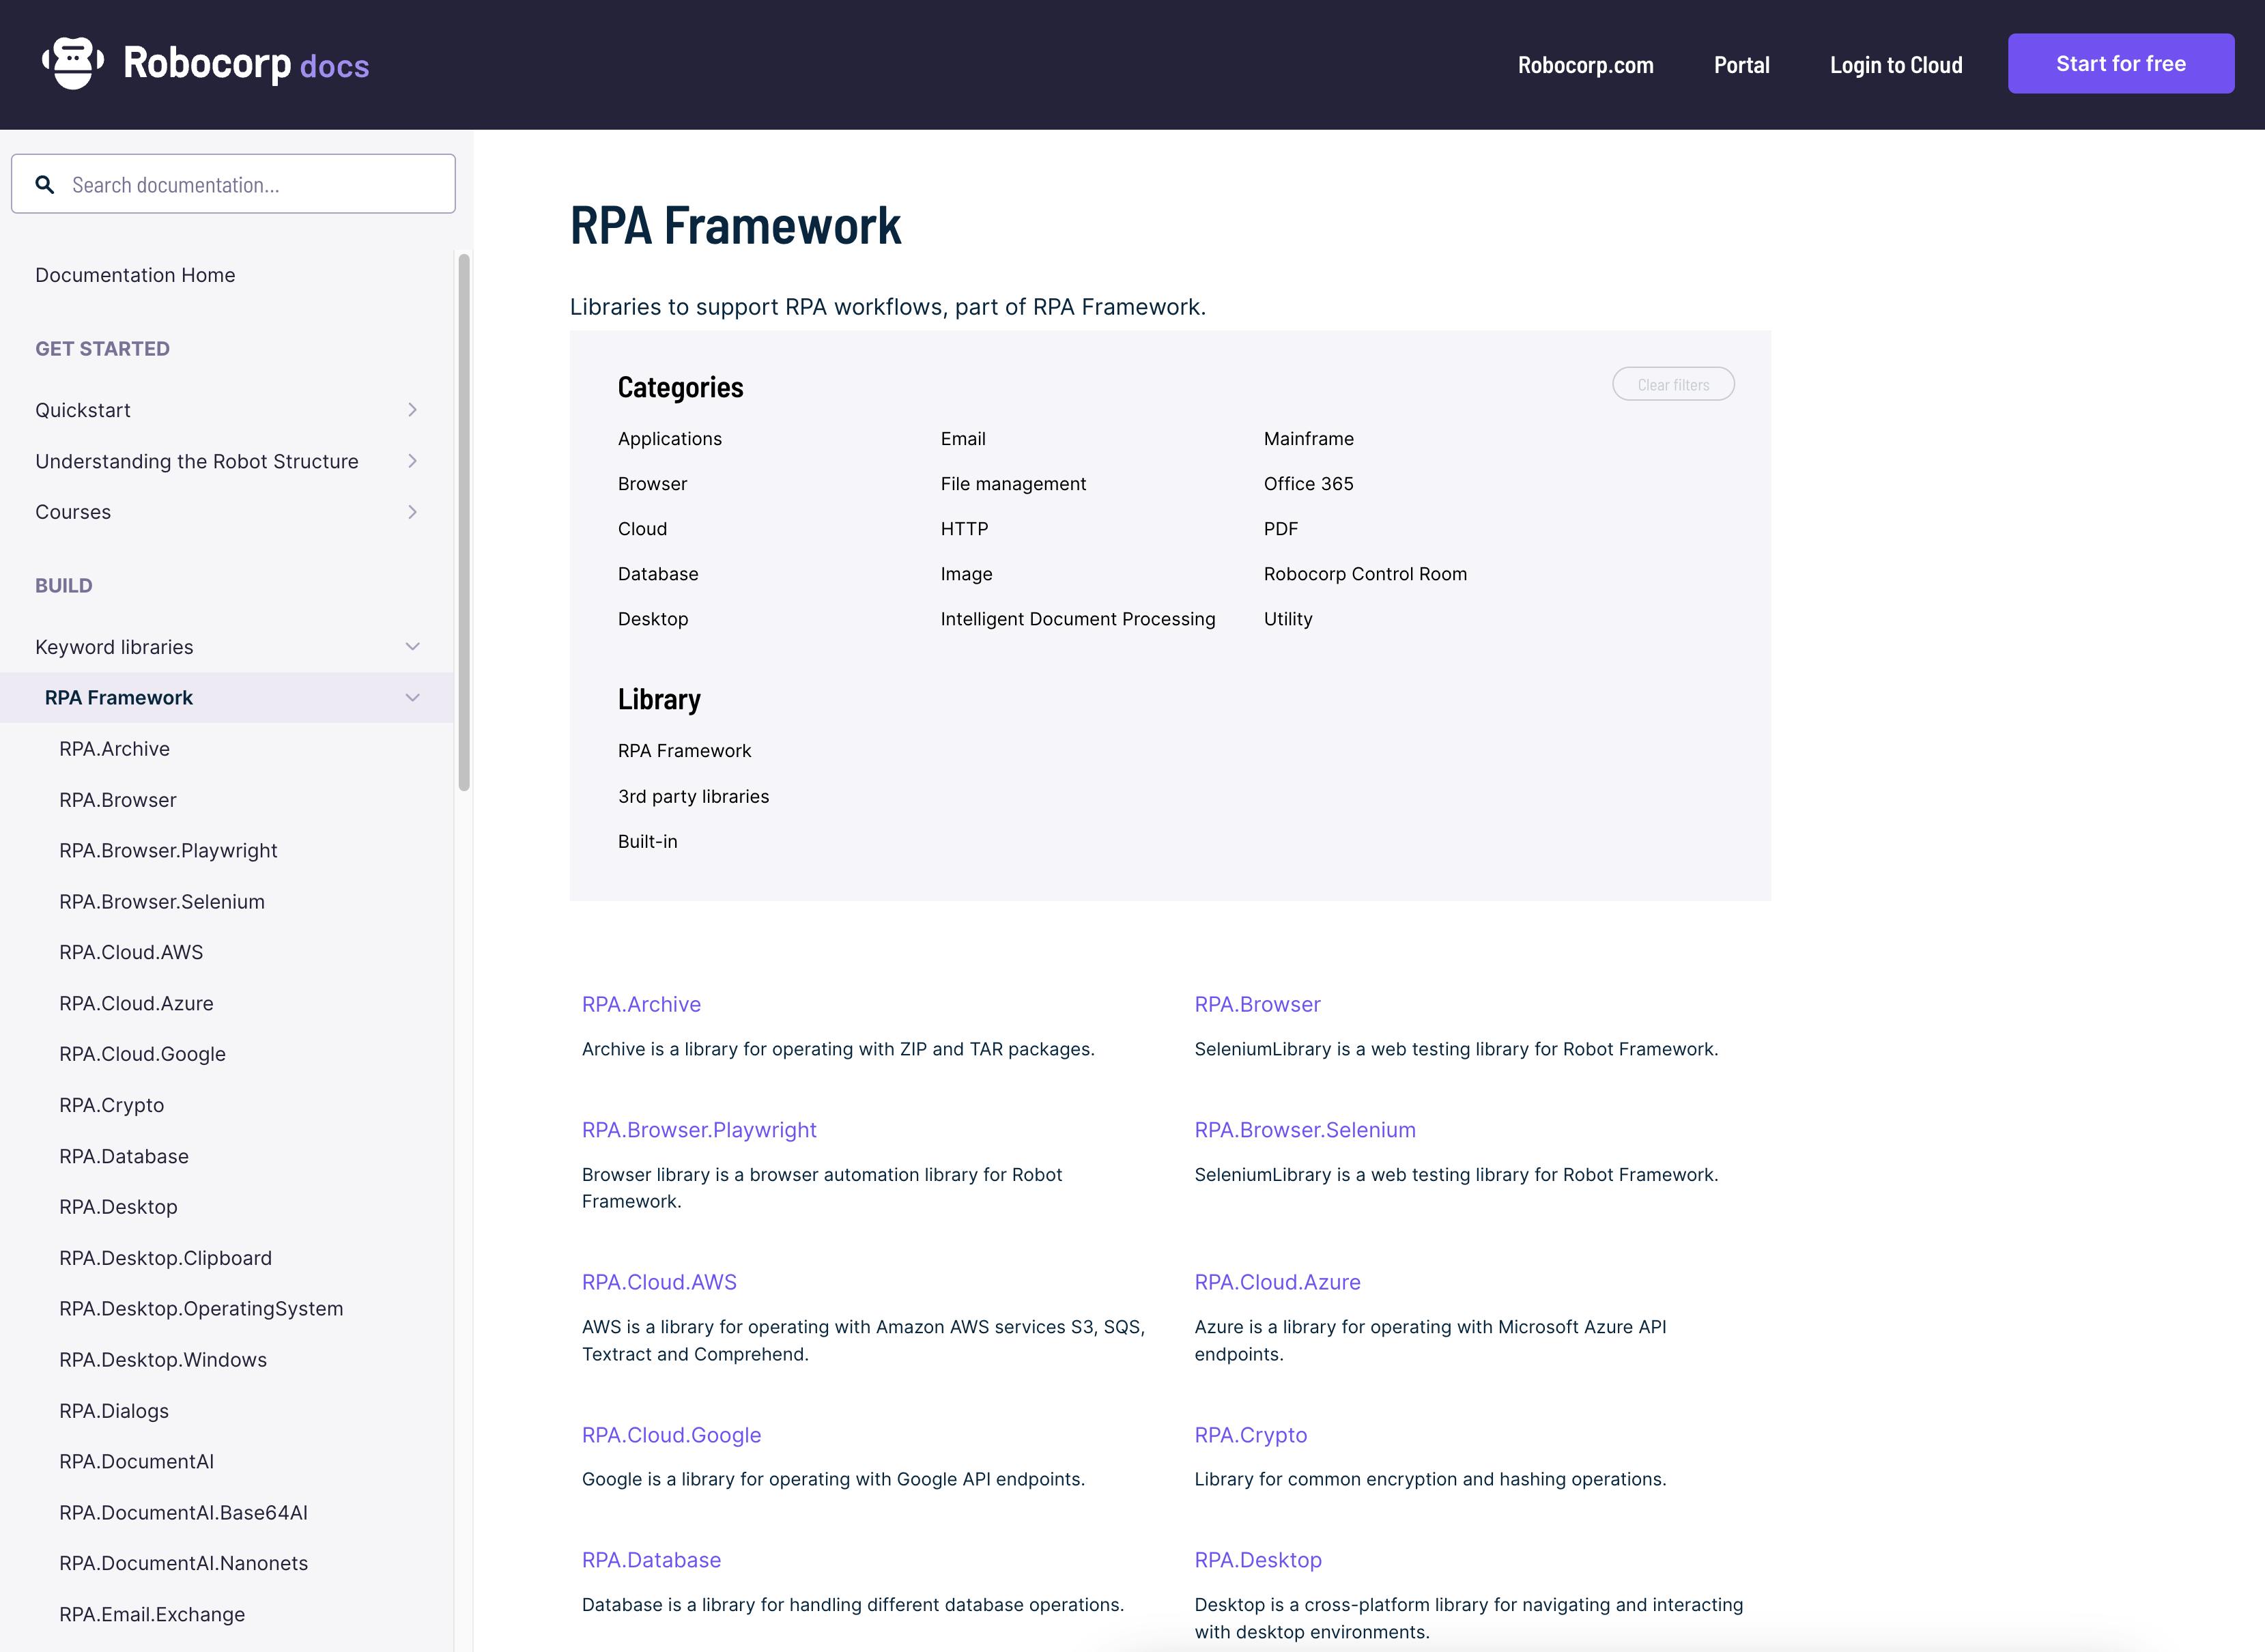
Task: Filter by Applications category
Action: pos(669,439)
